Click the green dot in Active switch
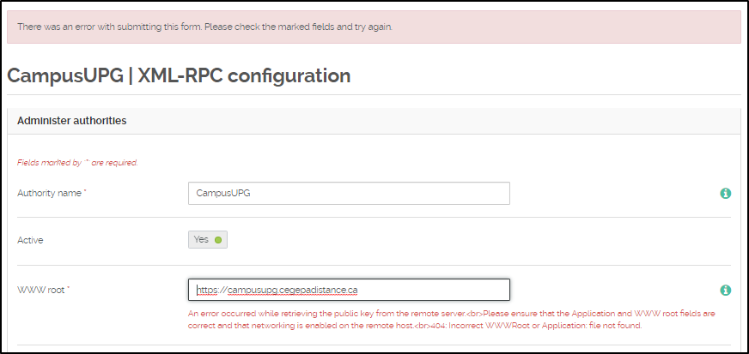This screenshot has width=749, height=354. click(x=218, y=240)
